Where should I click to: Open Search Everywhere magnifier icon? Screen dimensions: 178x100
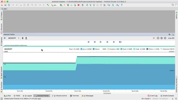pos(173,5)
